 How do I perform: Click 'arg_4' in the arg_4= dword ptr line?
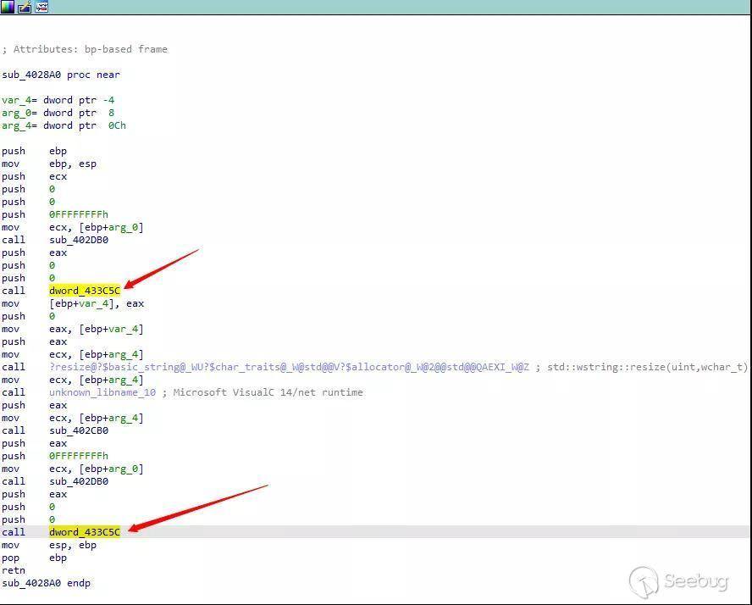(16, 125)
